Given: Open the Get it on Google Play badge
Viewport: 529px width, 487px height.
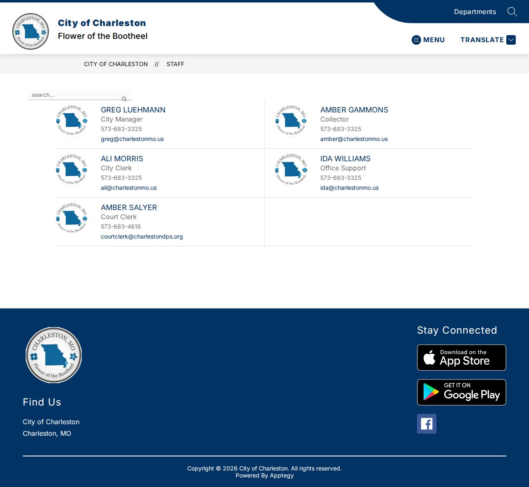Looking at the screenshot, I should click(x=462, y=392).
